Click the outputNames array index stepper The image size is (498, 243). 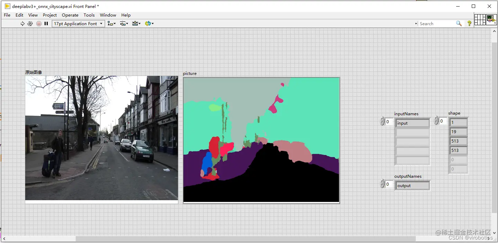coord(382,184)
